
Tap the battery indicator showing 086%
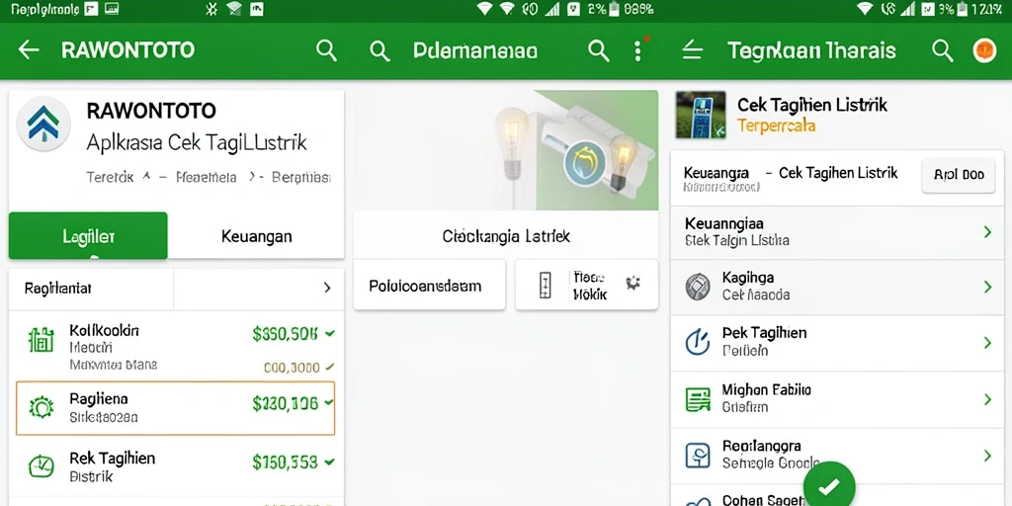[632, 8]
